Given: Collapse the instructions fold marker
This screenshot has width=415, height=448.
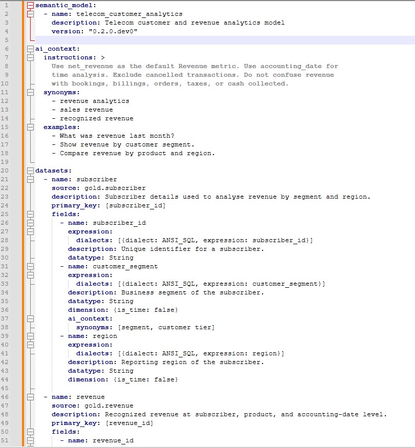Looking at the screenshot, I should point(30,57).
